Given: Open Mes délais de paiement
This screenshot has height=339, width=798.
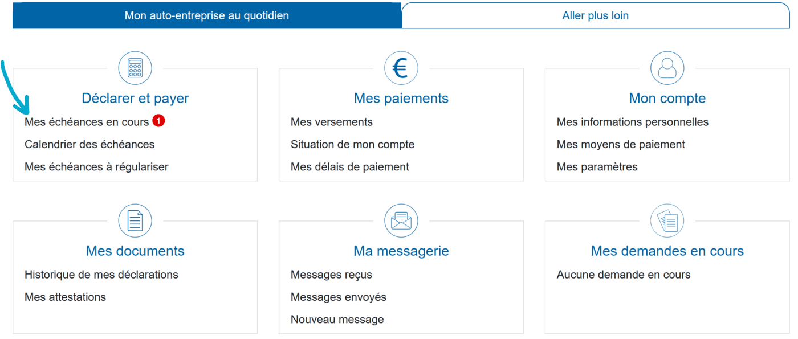Looking at the screenshot, I should point(349,166).
